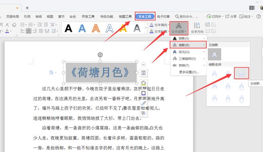Choose the highlighted 全倒影 reflection variant

pyautogui.click(x=242, y=73)
